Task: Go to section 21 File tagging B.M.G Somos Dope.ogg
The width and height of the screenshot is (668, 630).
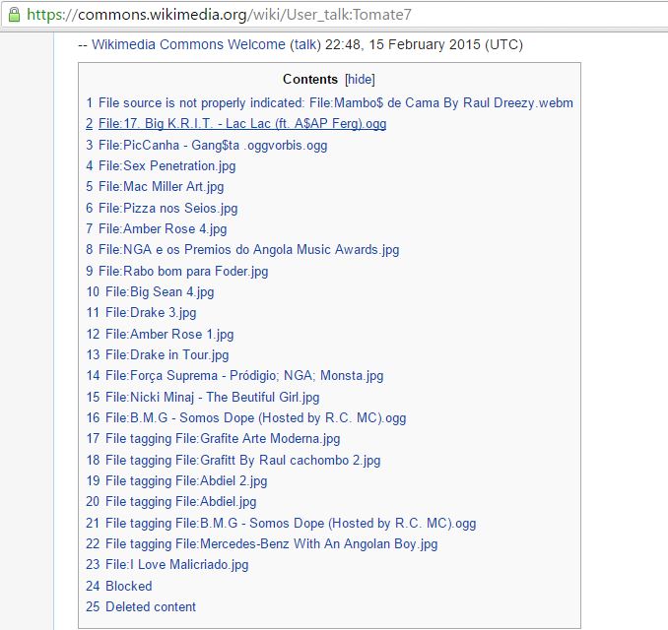Action: click(281, 523)
